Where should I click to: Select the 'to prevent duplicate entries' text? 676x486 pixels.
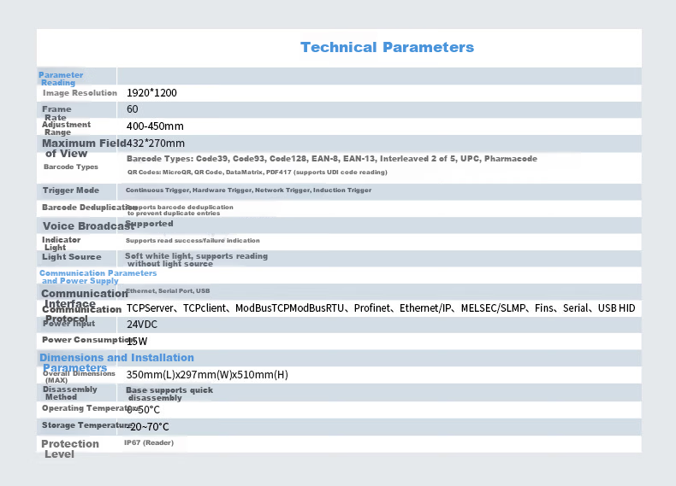pyautogui.click(x=174, y=214)
